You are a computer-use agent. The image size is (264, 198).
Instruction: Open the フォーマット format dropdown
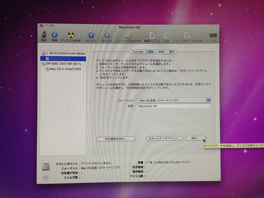[174, 100]
